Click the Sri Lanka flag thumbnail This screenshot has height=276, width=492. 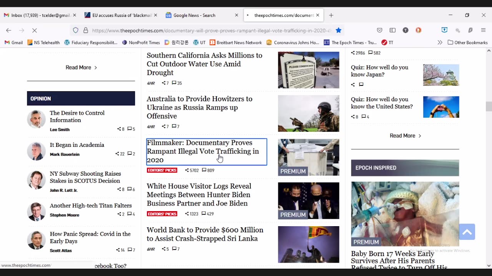(309, 245)
